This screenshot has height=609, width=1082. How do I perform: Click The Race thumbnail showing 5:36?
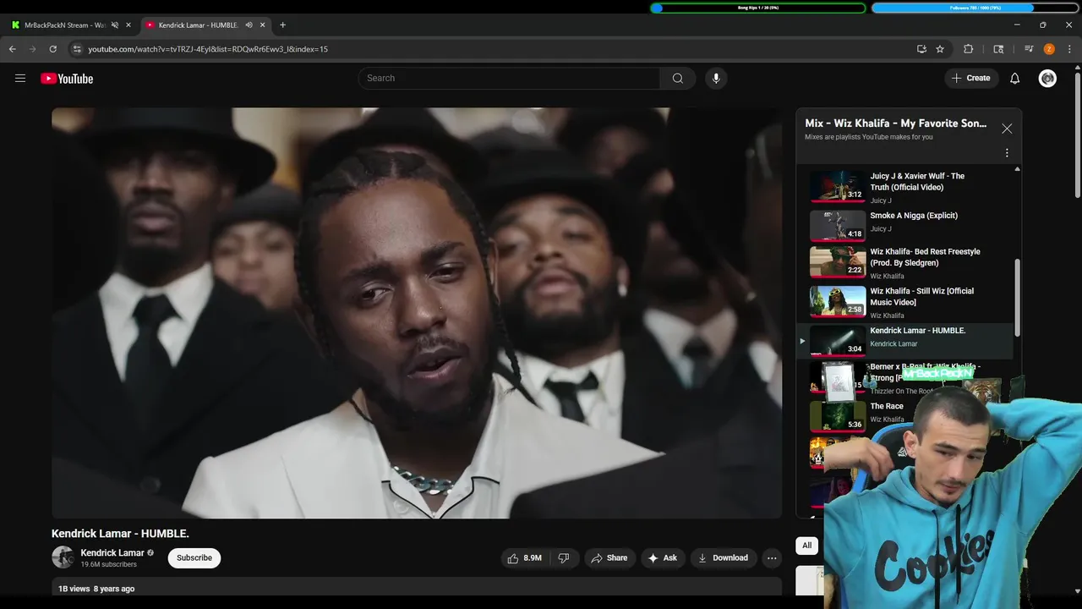[x=838, y=417]
